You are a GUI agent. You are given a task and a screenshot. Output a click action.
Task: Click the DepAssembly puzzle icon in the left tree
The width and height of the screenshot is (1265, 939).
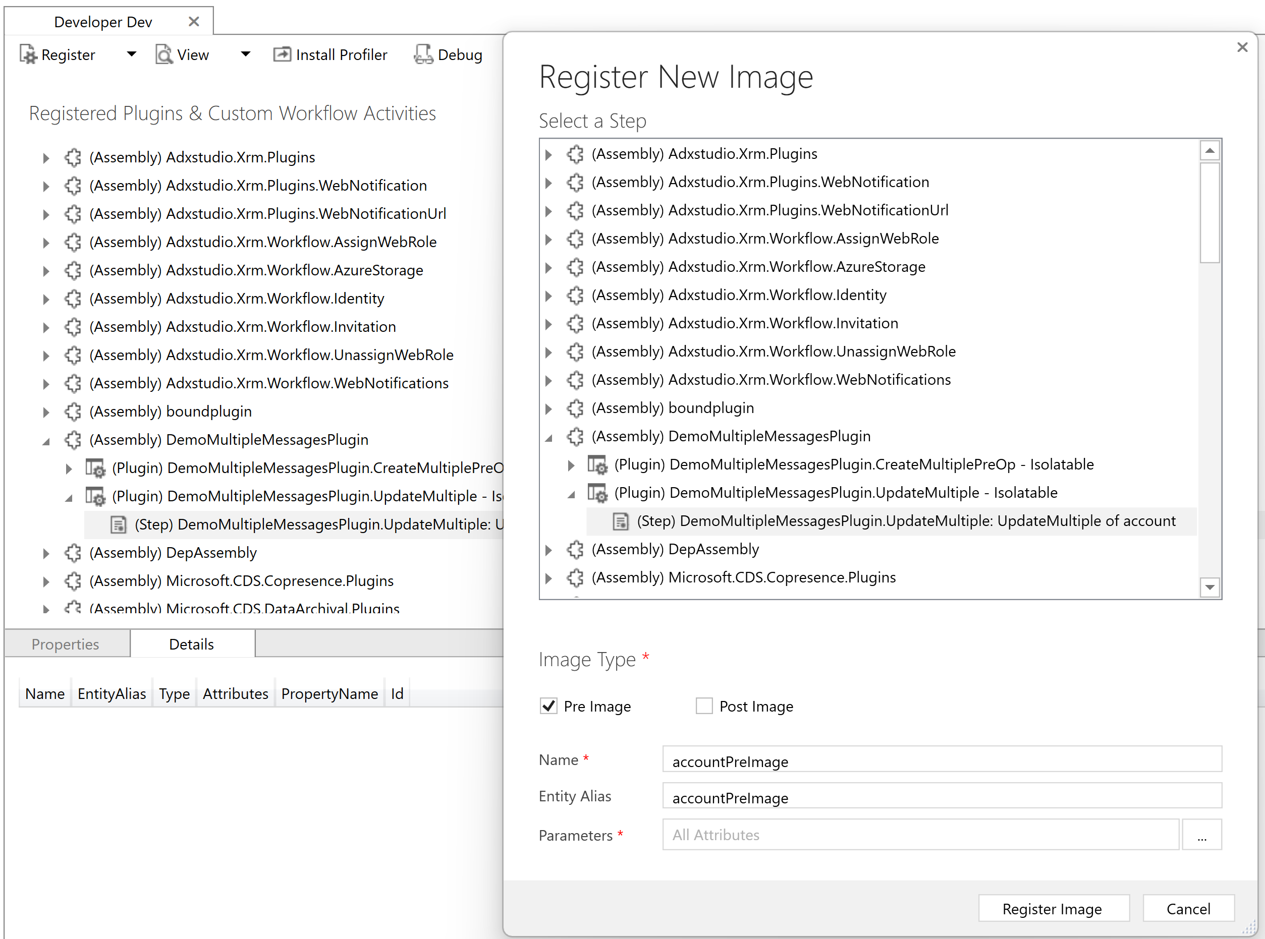point(73,553)
